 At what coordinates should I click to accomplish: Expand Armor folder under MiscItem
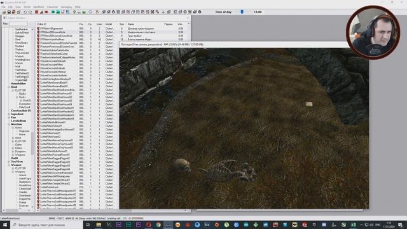pyautogui.click(x=13, y=138)
